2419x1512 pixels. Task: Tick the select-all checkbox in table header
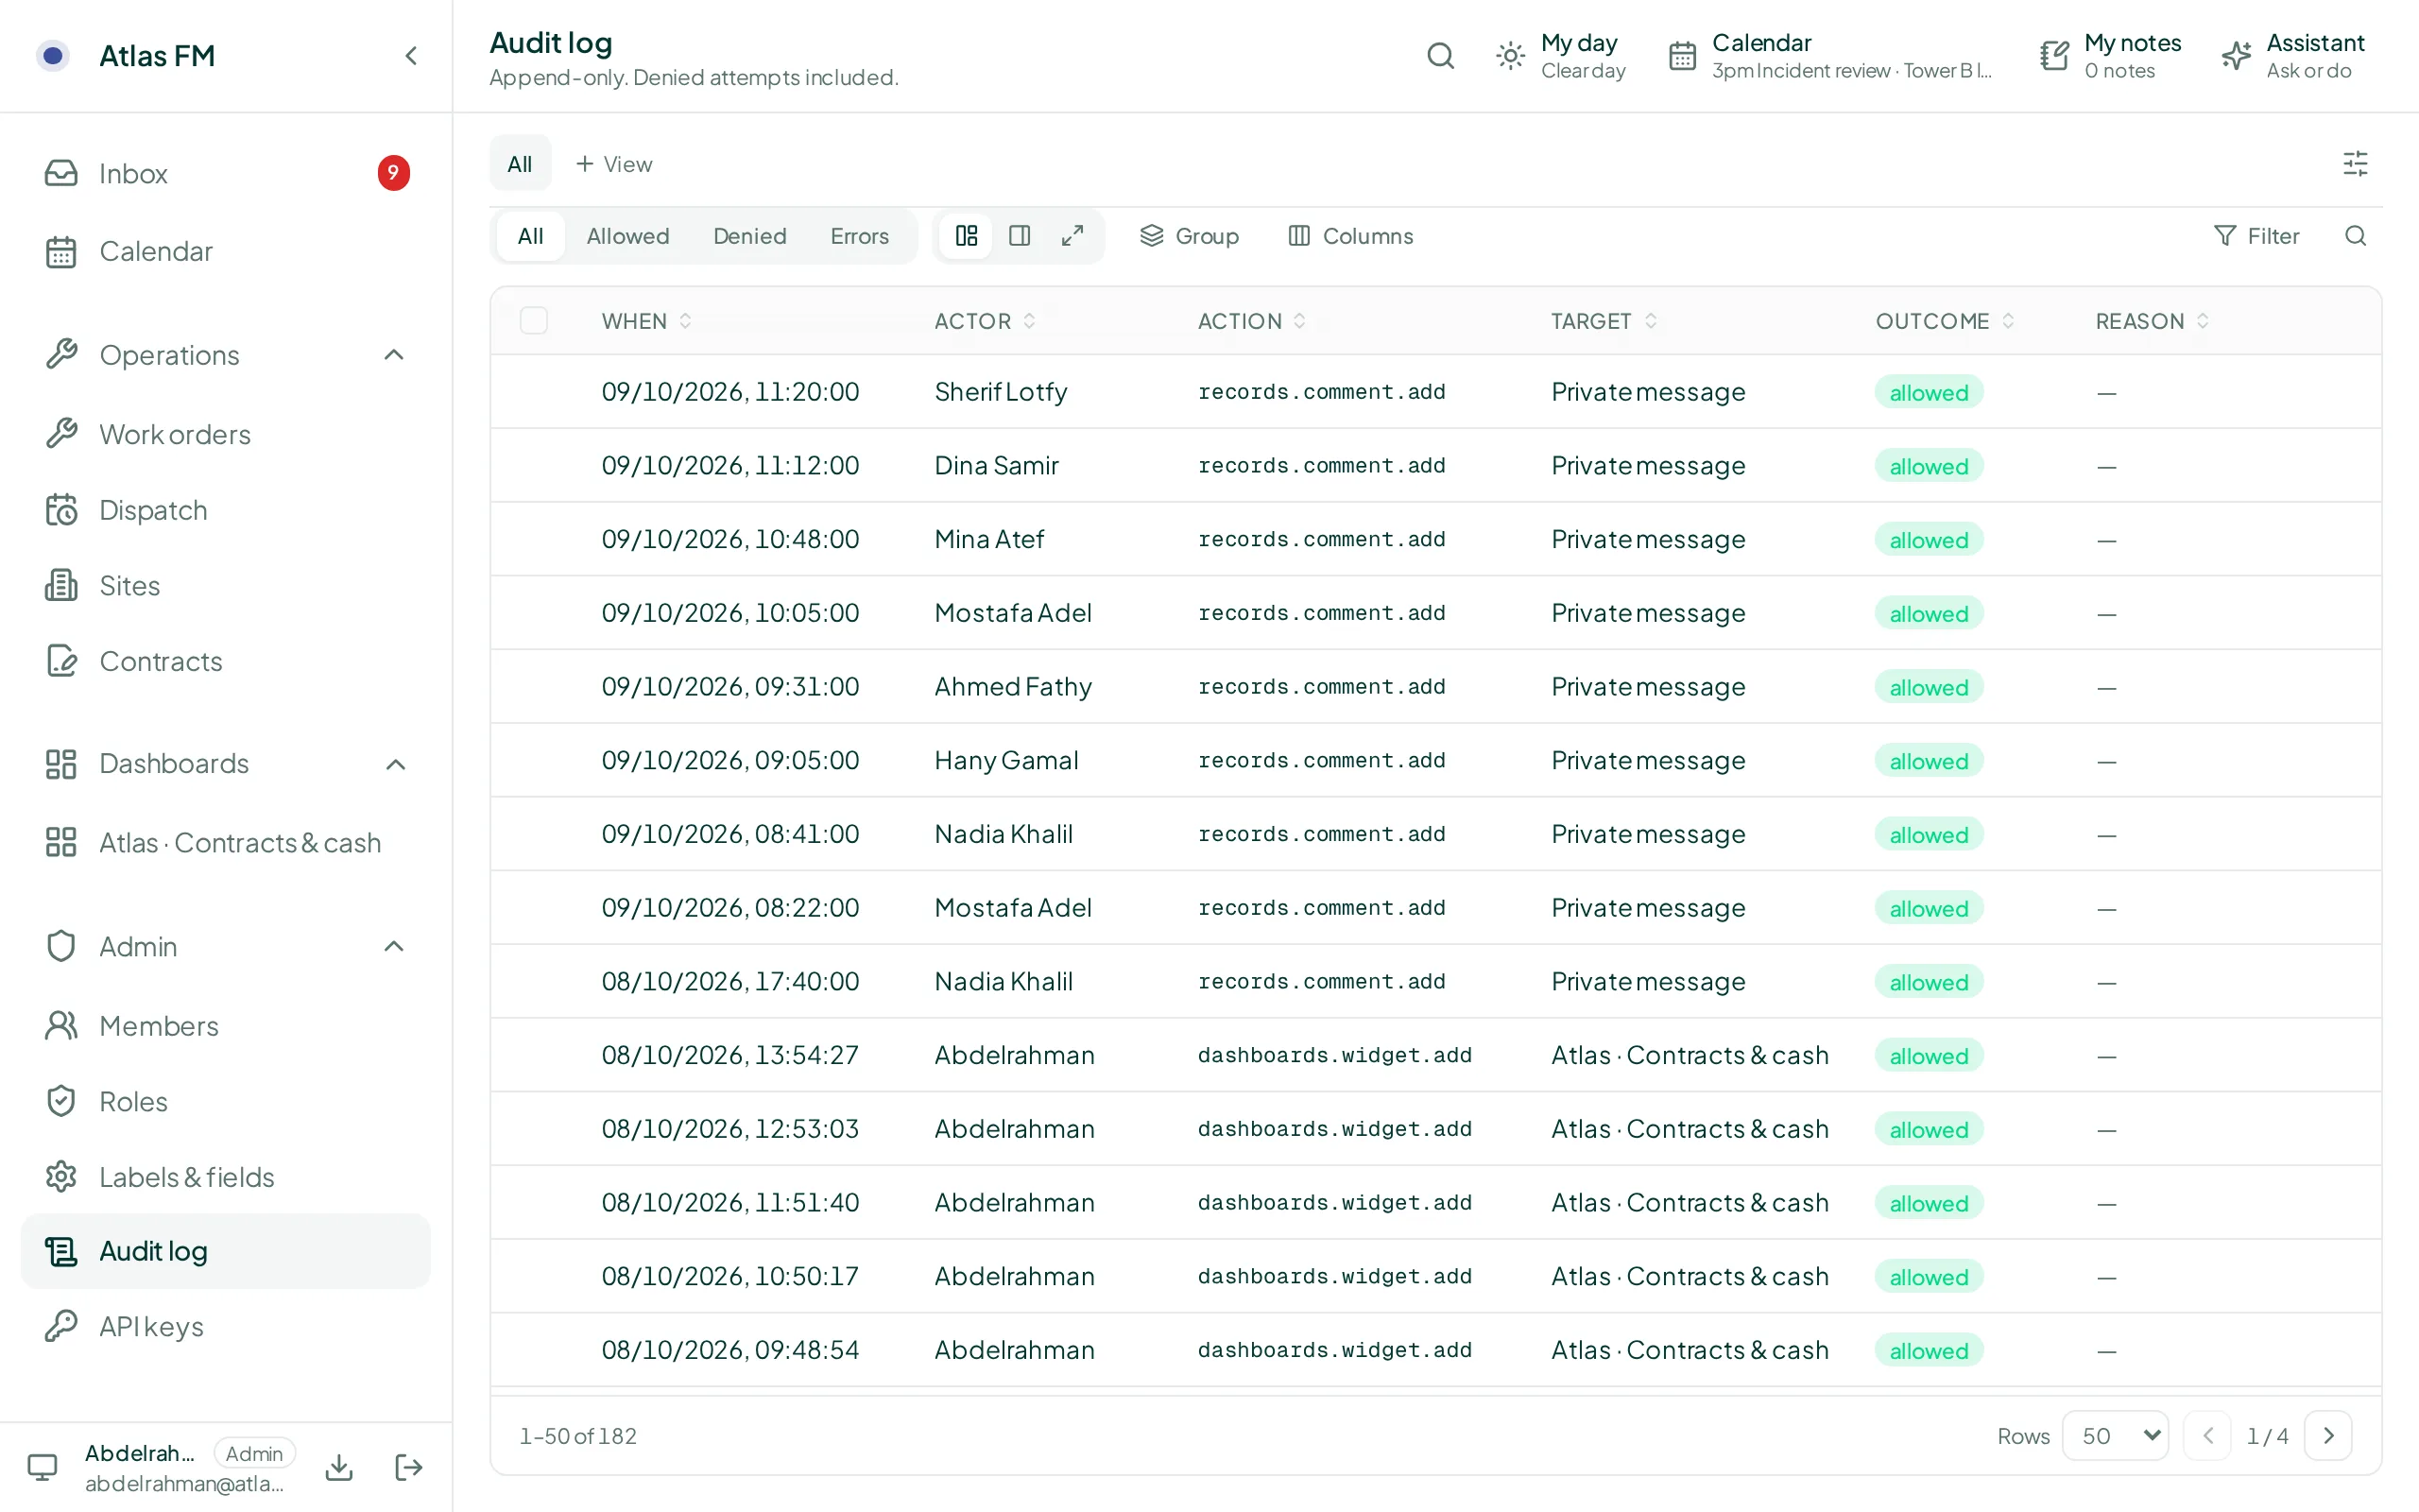pos(534,321)
